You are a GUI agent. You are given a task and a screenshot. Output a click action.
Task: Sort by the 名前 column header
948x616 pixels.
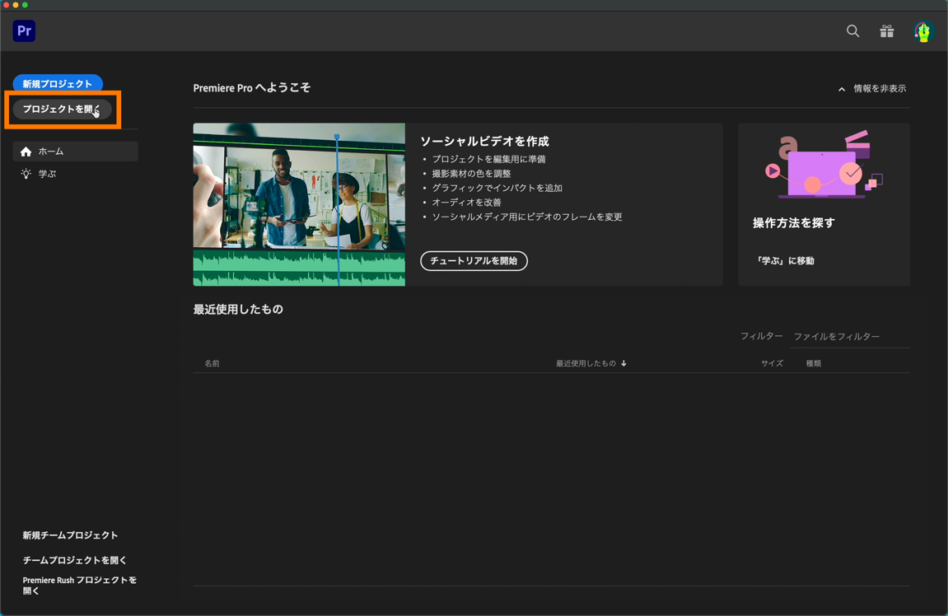point(212,363)
